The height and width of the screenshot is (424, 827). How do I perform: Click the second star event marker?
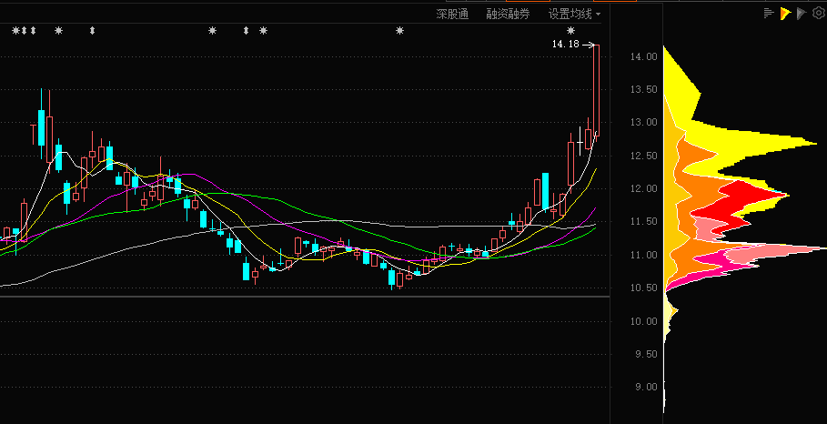click(58, 31)
